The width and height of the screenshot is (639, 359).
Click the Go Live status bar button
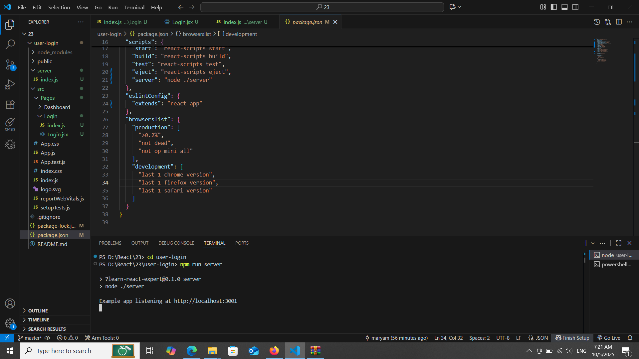(609, 338)
